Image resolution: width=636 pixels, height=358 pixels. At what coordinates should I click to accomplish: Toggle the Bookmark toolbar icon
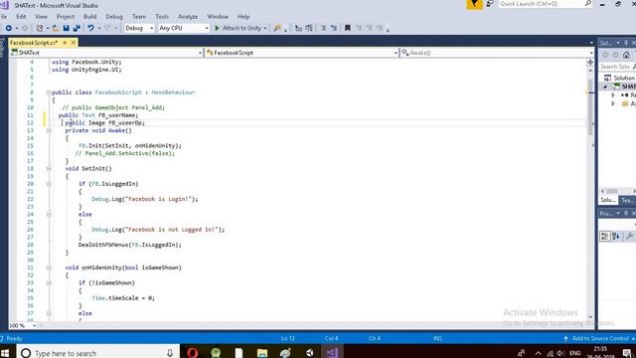click(x=348, y=28)
